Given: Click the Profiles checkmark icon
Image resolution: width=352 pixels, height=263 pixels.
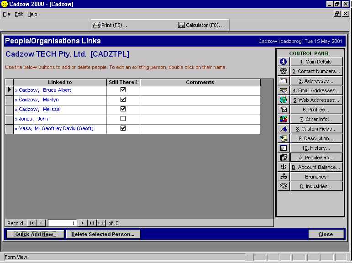Looking at the screenshot, I should pos(284,110).
